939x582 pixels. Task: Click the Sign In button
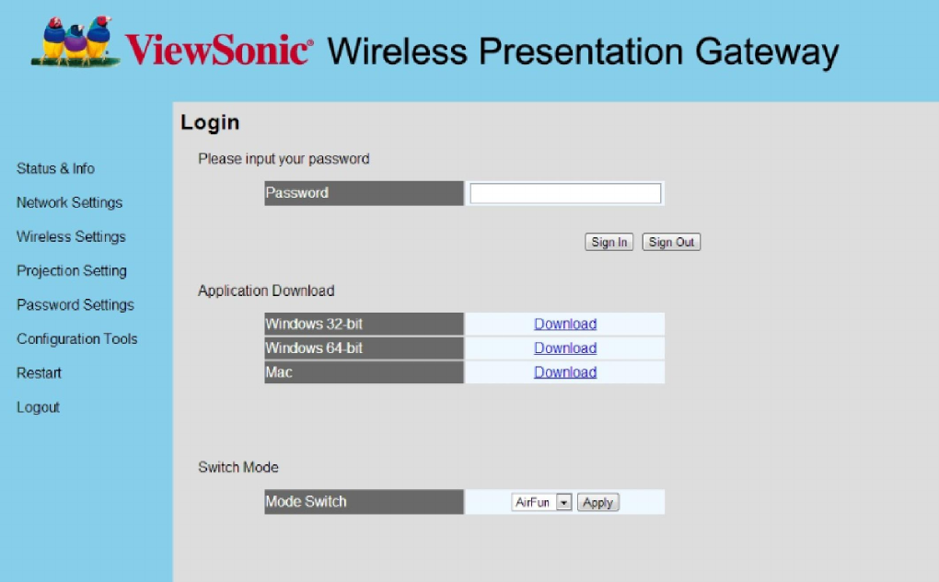[x=609, y=242]
